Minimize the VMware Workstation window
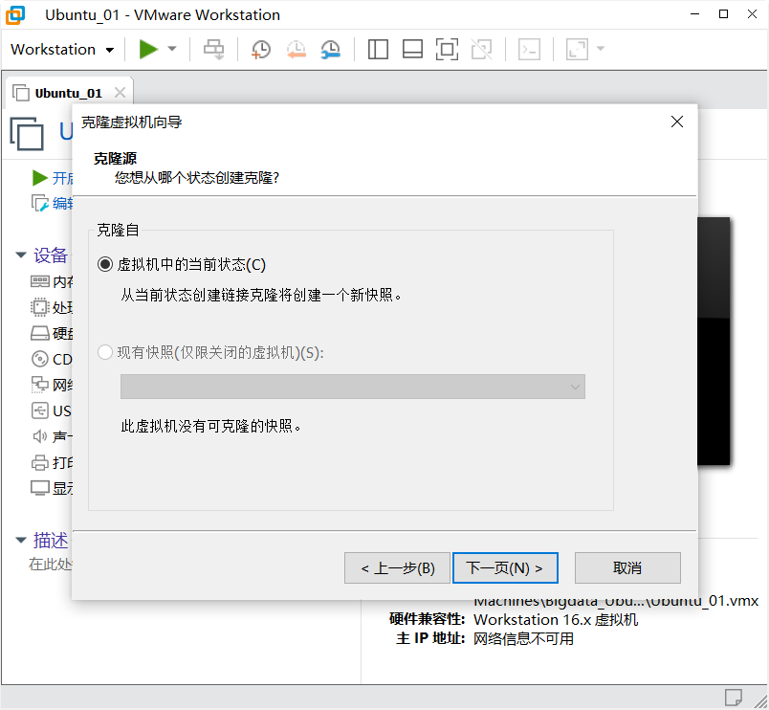 (694, 14)
